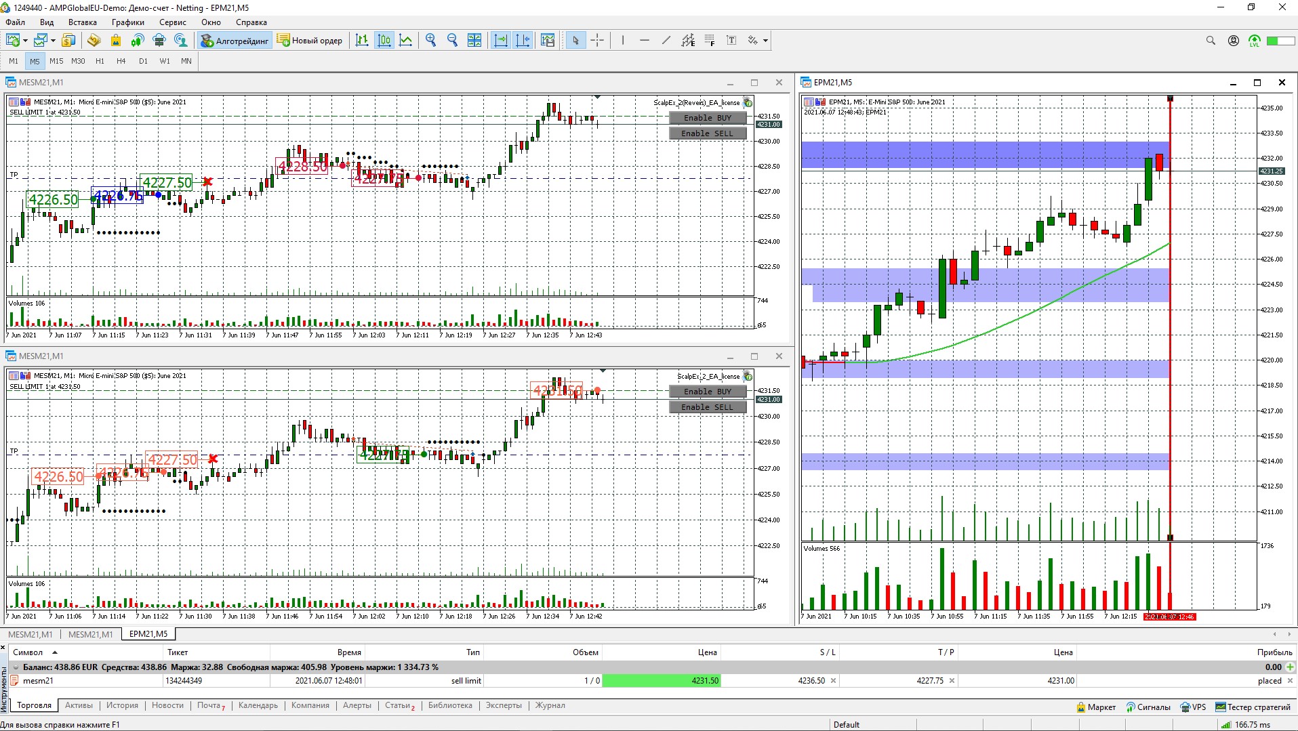
Task: Expand the drawing shapes dropdown arrow
Action: [x=765, y=41]
